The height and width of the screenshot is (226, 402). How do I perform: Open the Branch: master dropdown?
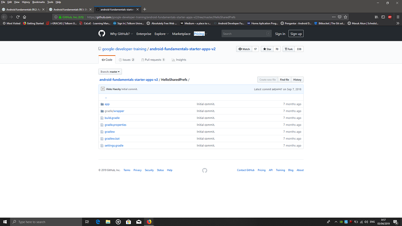click(110, 71)
